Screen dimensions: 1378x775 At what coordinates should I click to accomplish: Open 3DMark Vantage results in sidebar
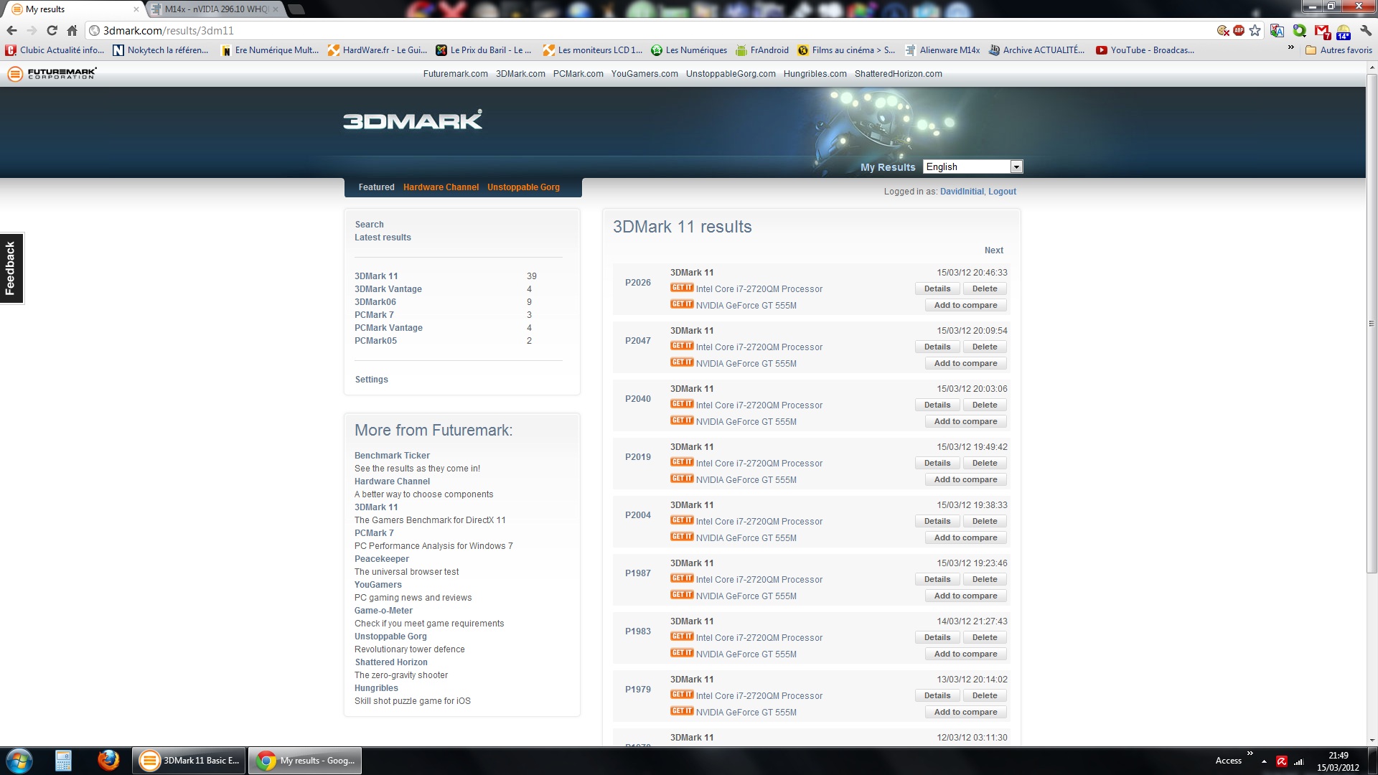(388, 289)
